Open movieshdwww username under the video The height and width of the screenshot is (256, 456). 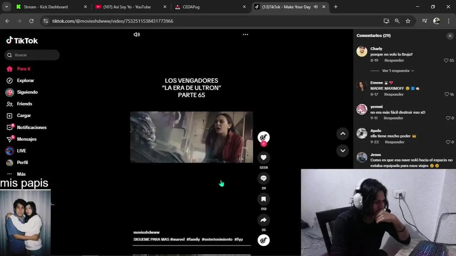click(146, 232)
